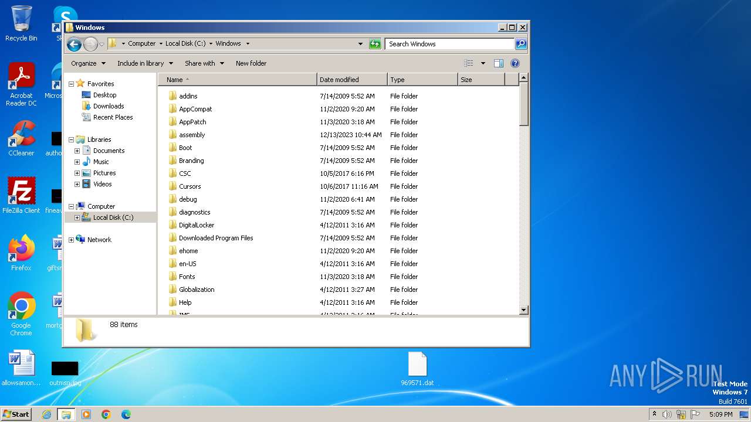Select Downloaded Program Files folder
This screenshot has width=751, height=422.
click(x=216, y=238)
